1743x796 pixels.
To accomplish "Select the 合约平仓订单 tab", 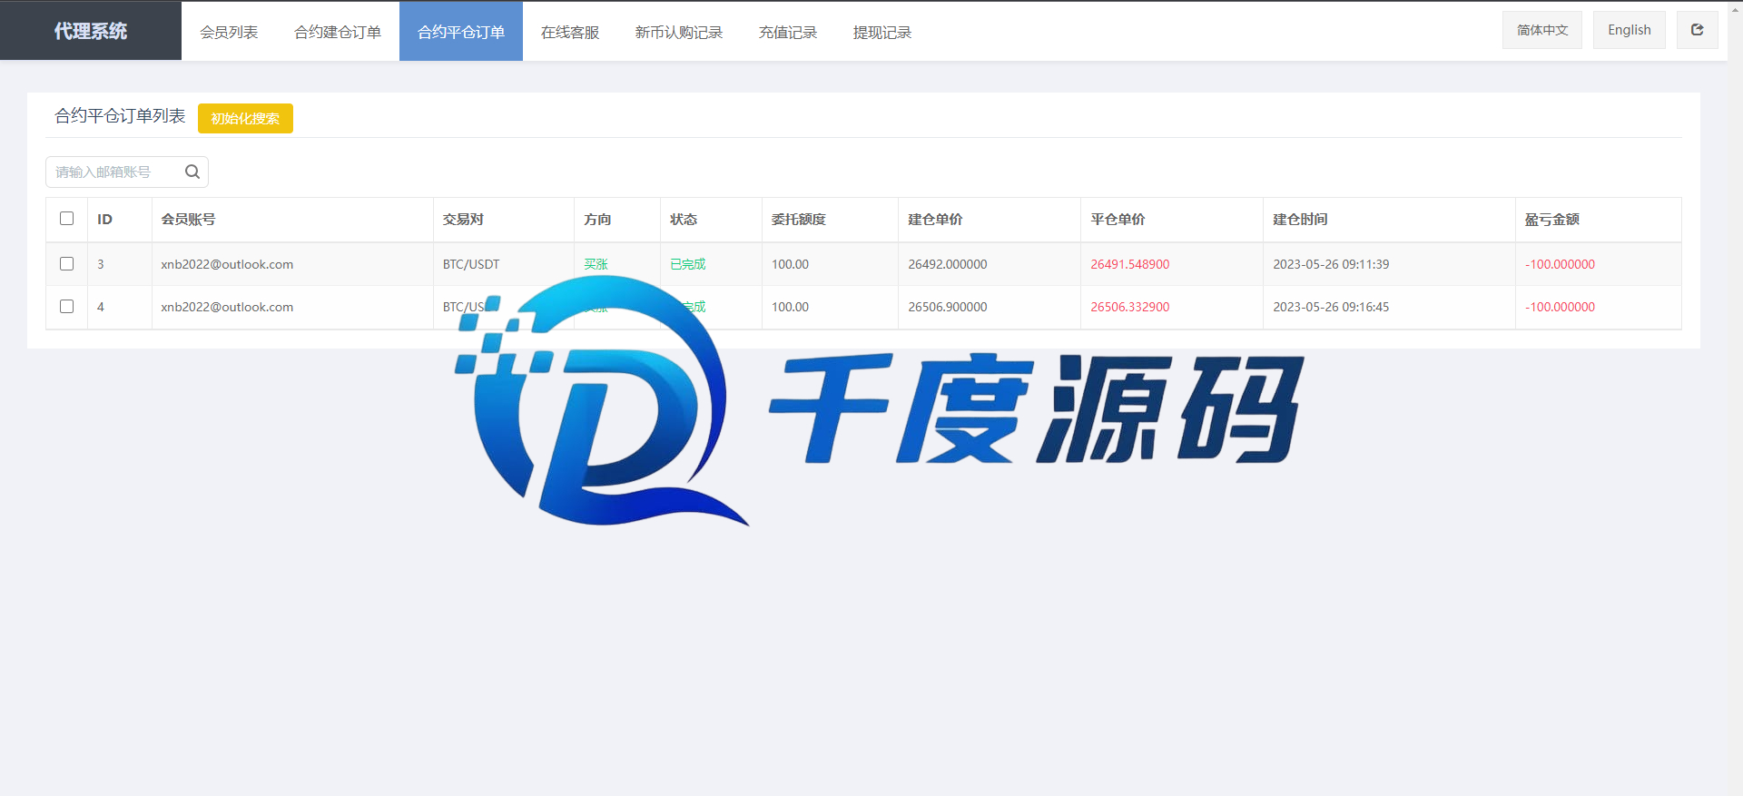I will 461,32.
